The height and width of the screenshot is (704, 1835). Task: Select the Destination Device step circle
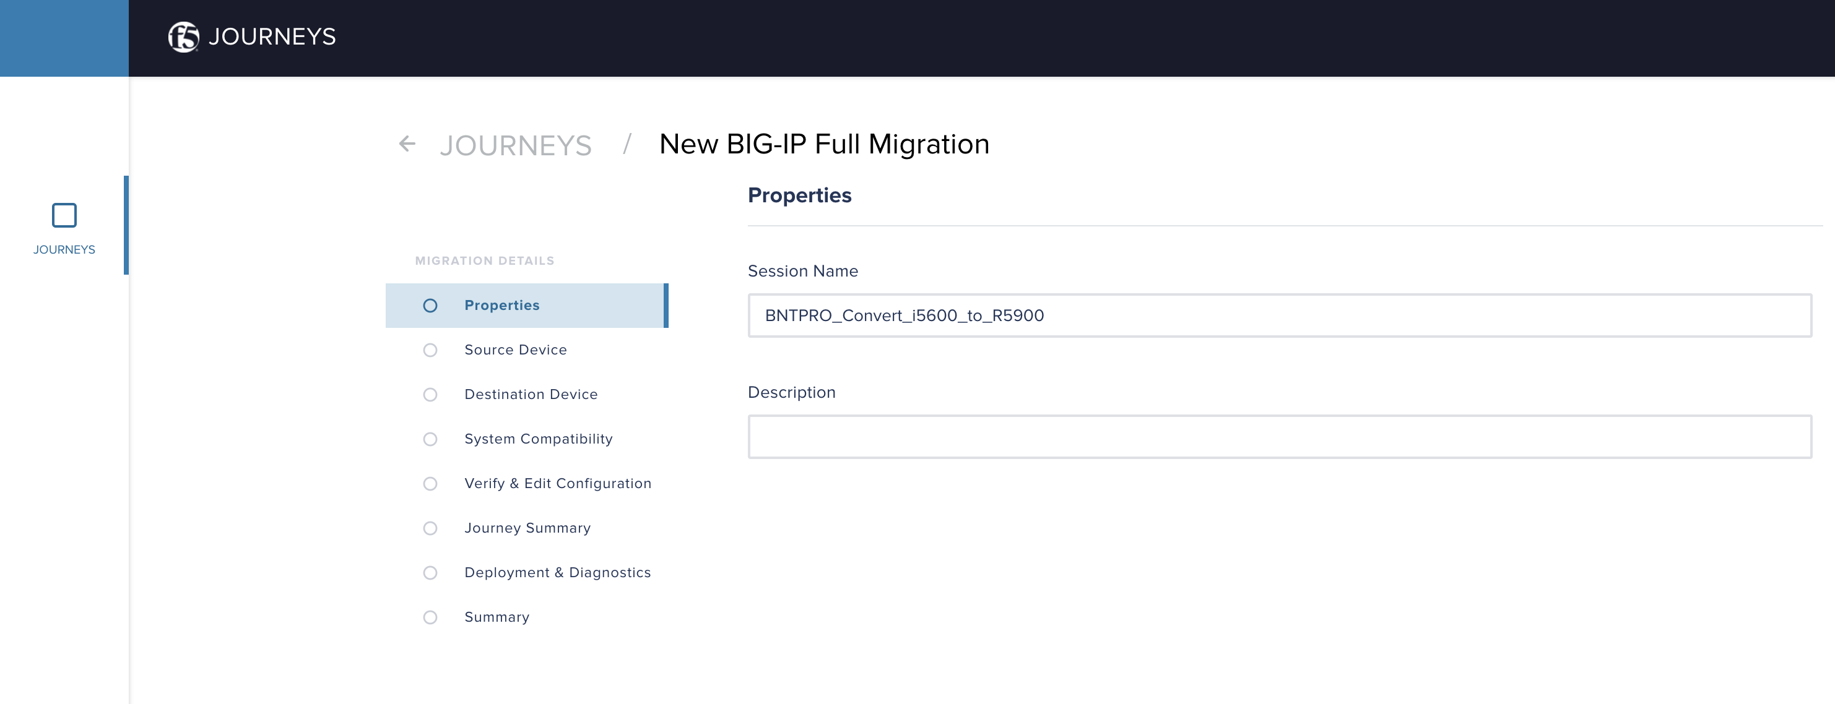430,394
